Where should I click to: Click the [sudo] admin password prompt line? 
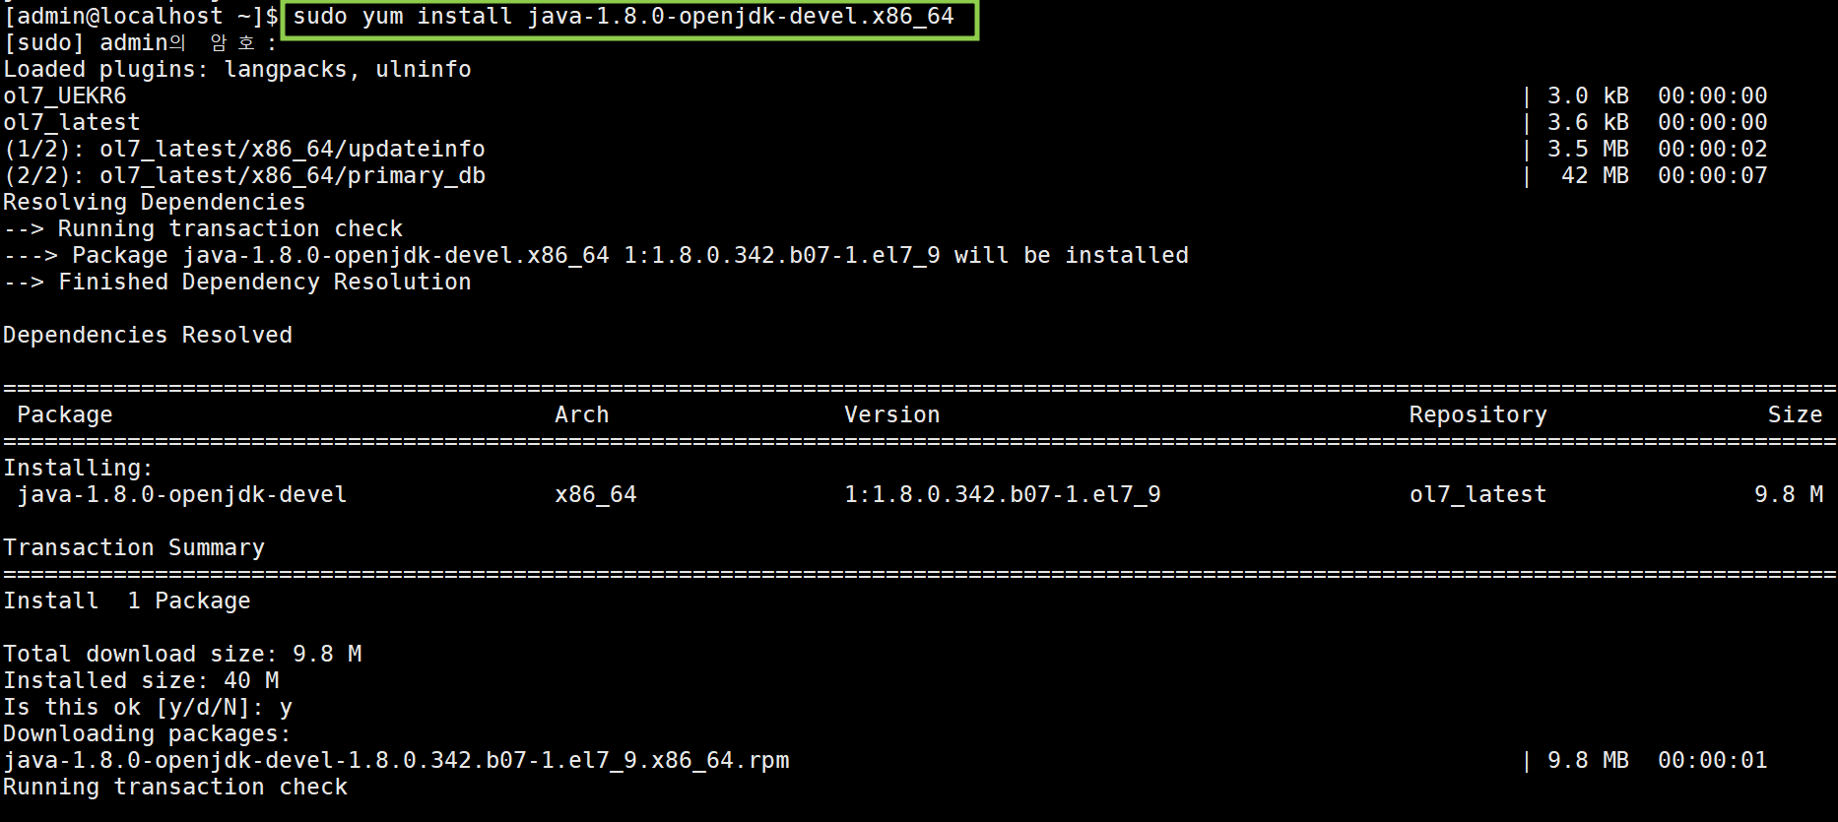pos(140,43)
